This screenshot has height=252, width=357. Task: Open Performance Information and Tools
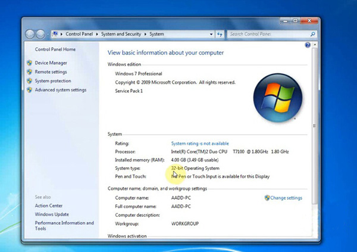(64, 226)
